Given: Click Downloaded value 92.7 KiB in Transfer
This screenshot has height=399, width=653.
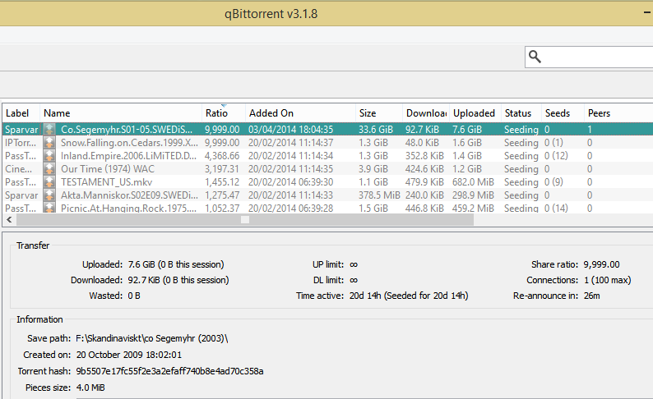Looking at the screenshot, I should (x=178, y=280).
